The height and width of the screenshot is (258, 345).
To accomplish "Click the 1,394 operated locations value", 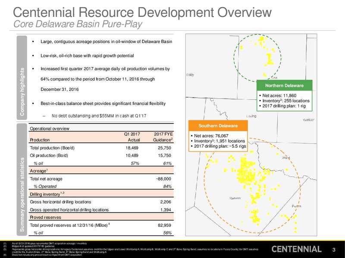I will 166,210.
